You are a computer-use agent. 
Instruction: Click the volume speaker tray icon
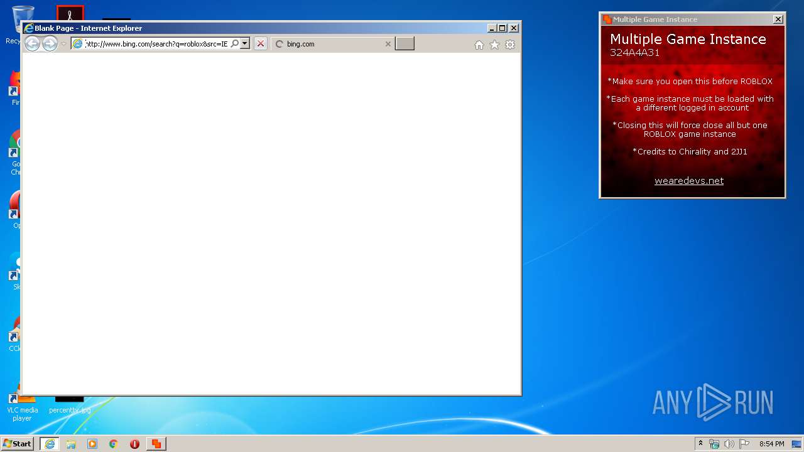[x=729, y=444]
